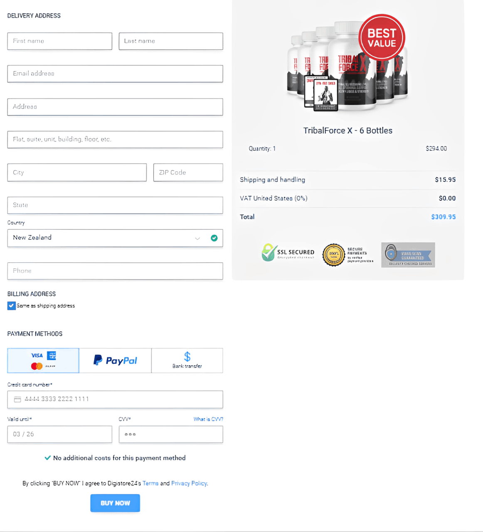Click the card icon in card number field

[x=17, y=399]
